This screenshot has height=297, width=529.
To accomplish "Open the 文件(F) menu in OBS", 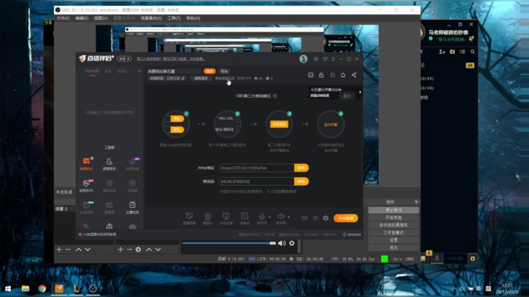I will point(63,18).
